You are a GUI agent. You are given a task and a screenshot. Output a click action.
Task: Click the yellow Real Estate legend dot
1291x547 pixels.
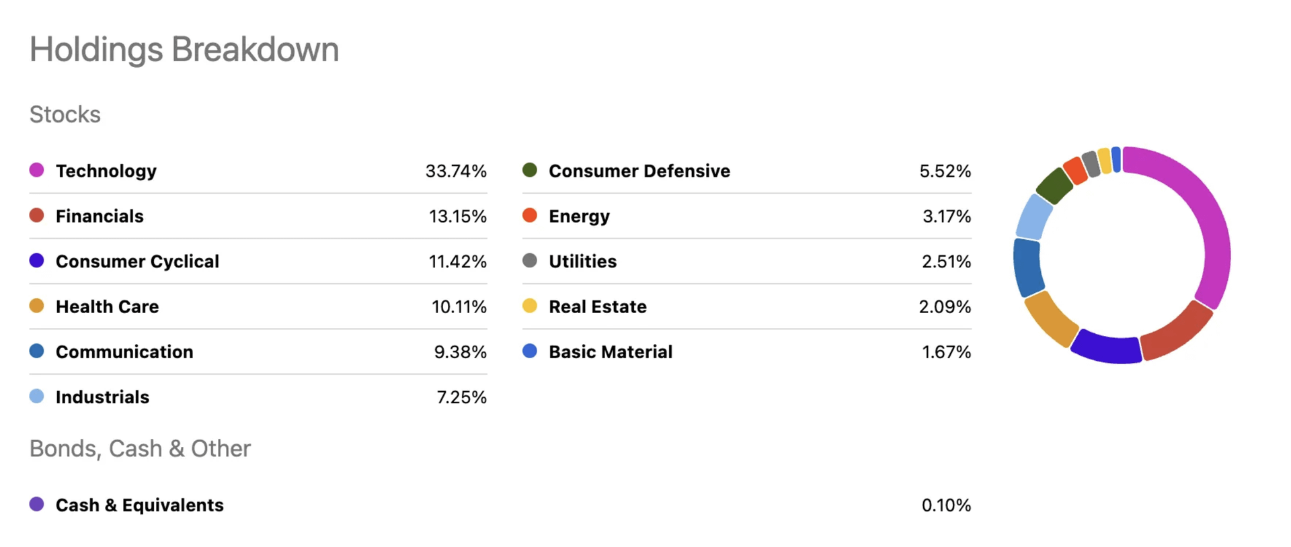tap(530, 306)
